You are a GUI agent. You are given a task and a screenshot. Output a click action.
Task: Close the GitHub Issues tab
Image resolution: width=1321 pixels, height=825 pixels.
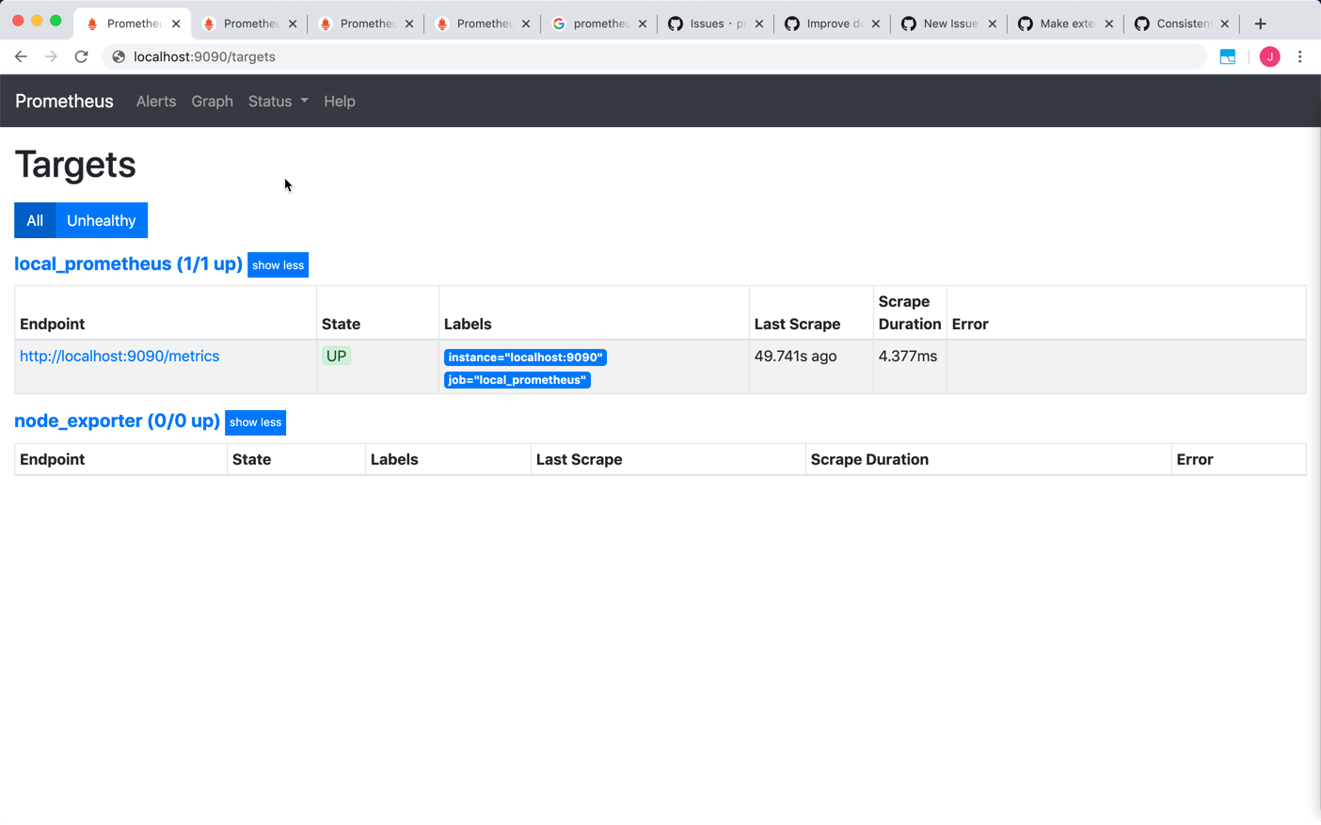759,24
